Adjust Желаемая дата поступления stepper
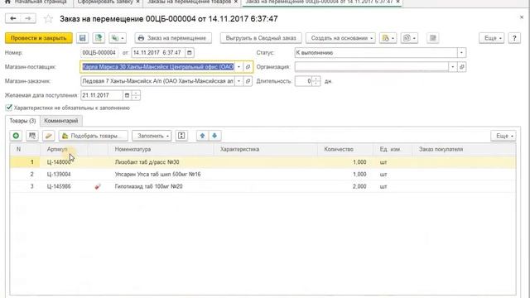This screenshot has width=530, height=298. click(x=136, y=95)
